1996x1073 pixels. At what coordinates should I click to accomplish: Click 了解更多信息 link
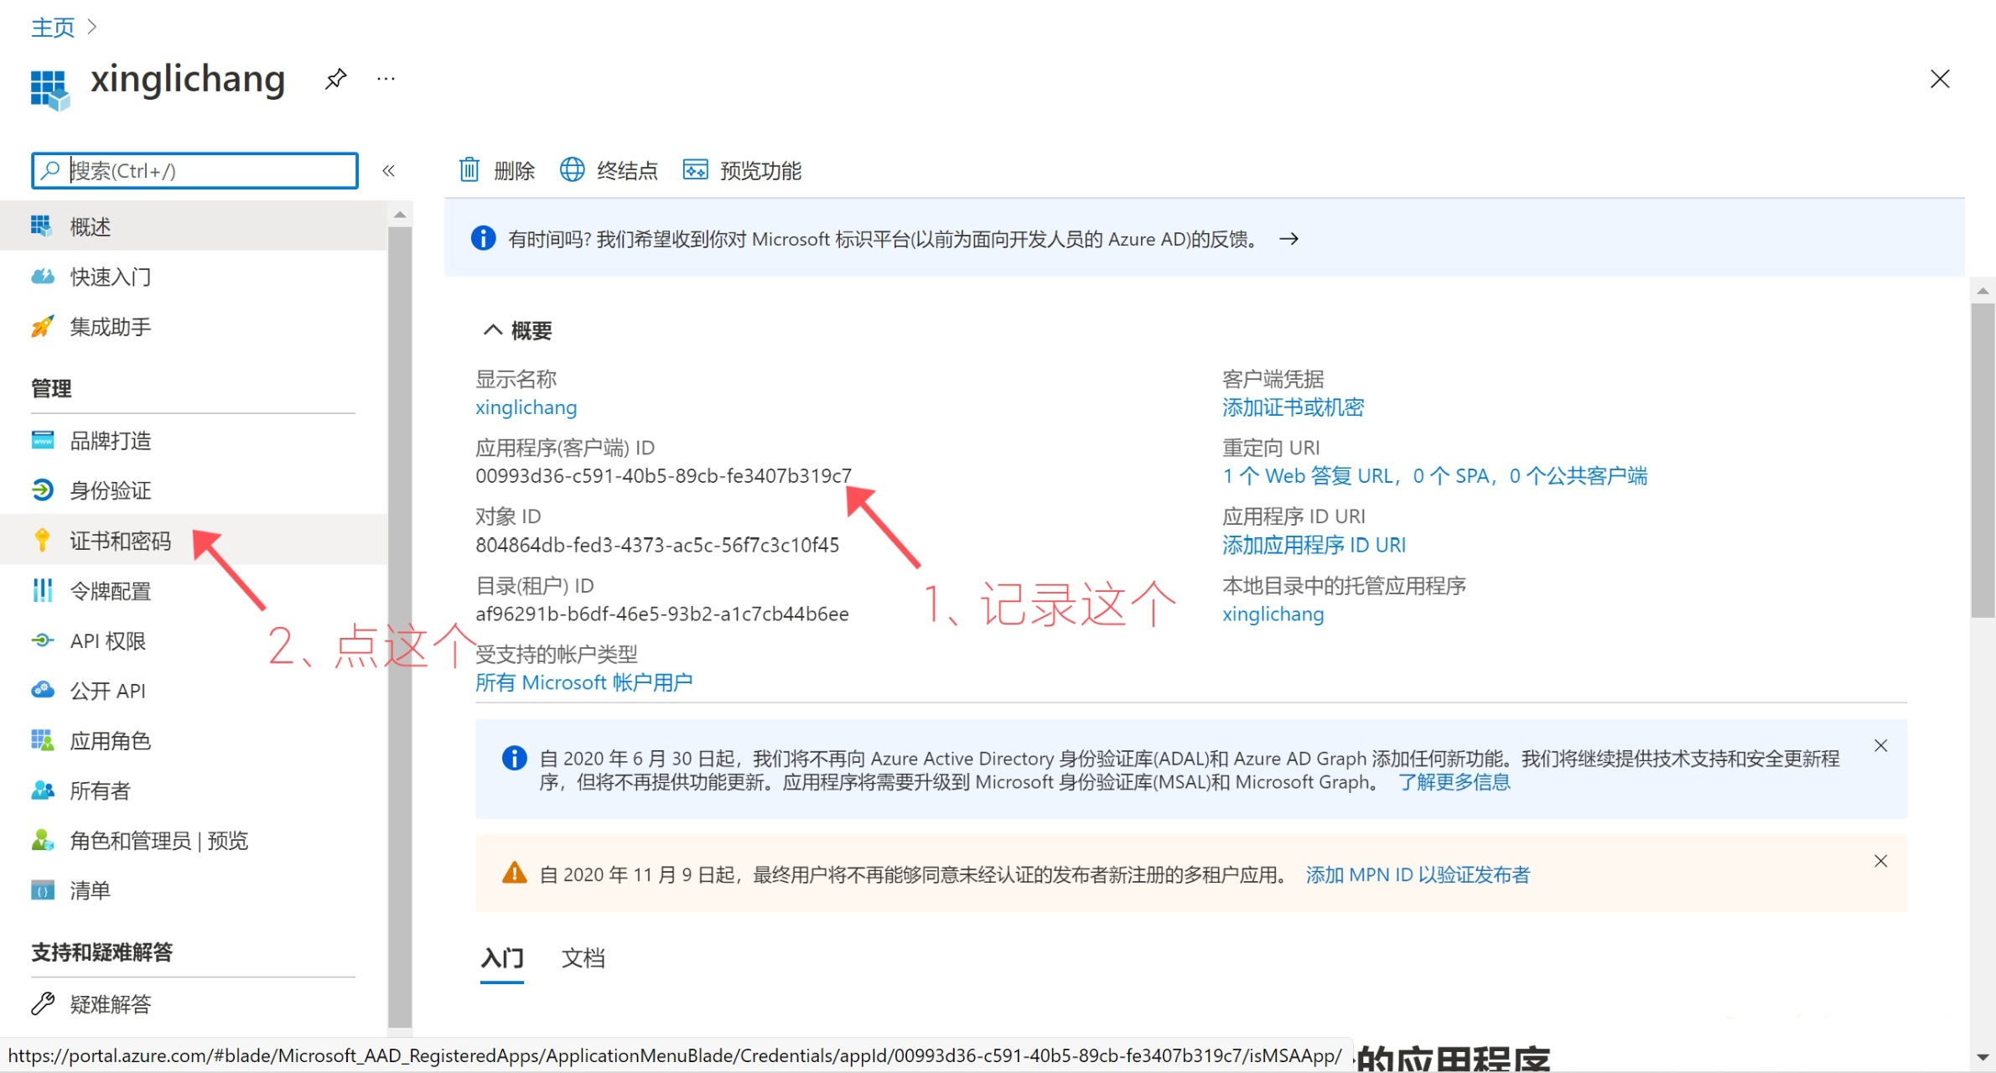tap(1454, 782)
